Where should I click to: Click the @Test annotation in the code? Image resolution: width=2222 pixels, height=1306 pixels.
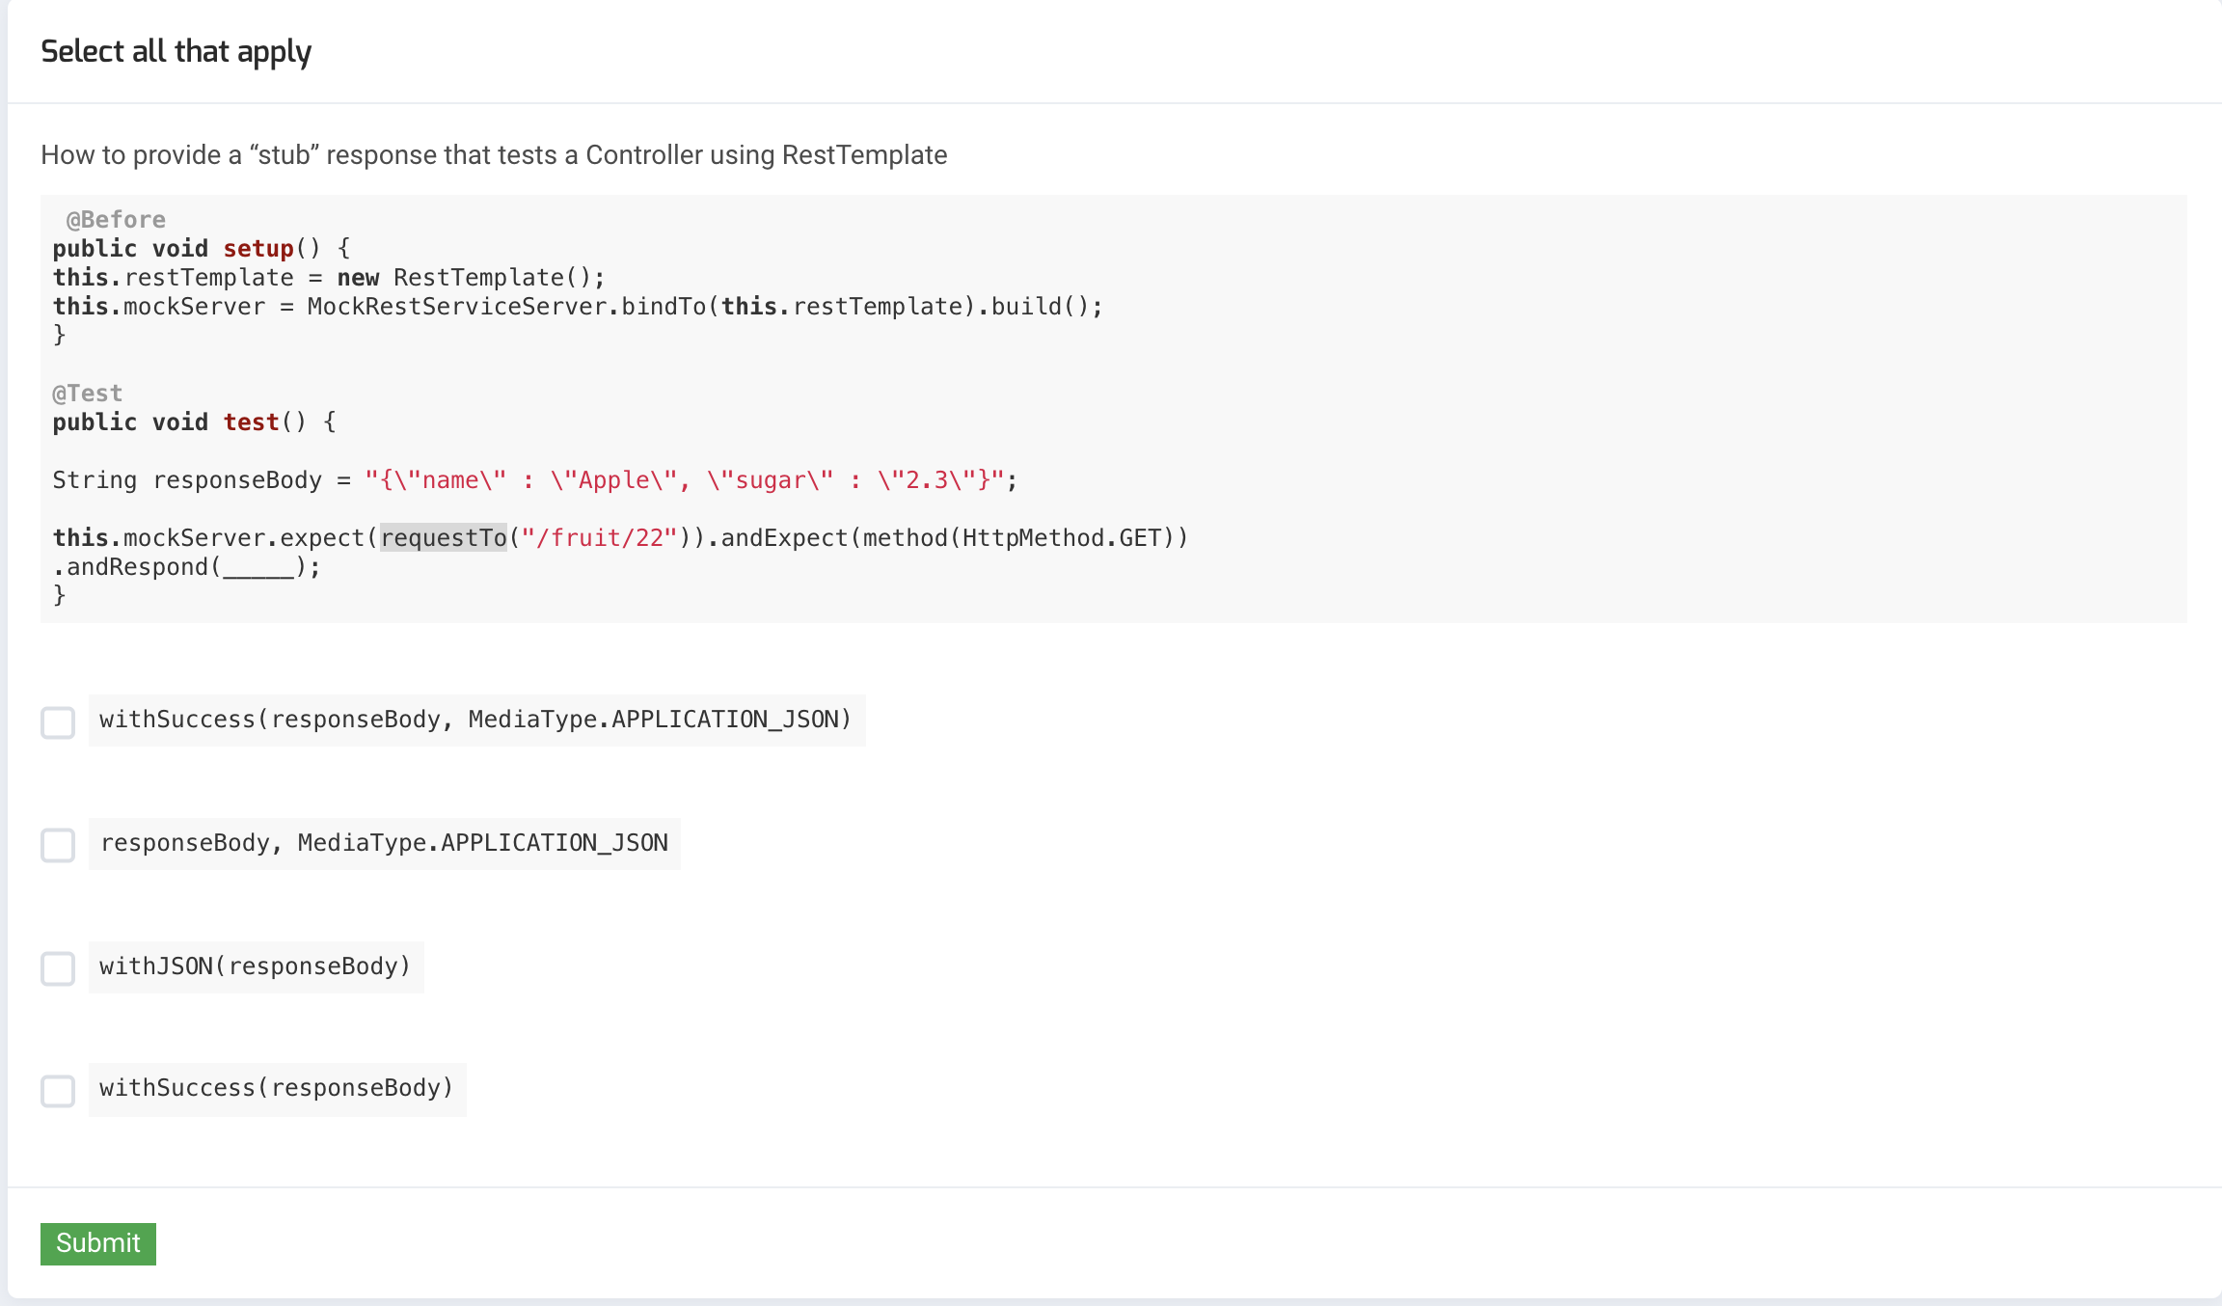click(88, 394)
